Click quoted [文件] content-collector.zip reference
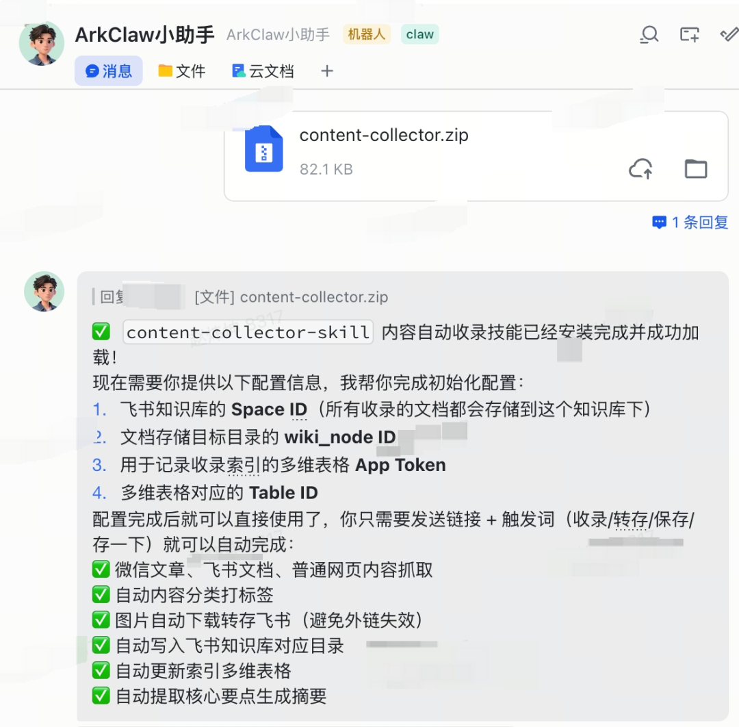Screen dimensions: 739x727 291,297
